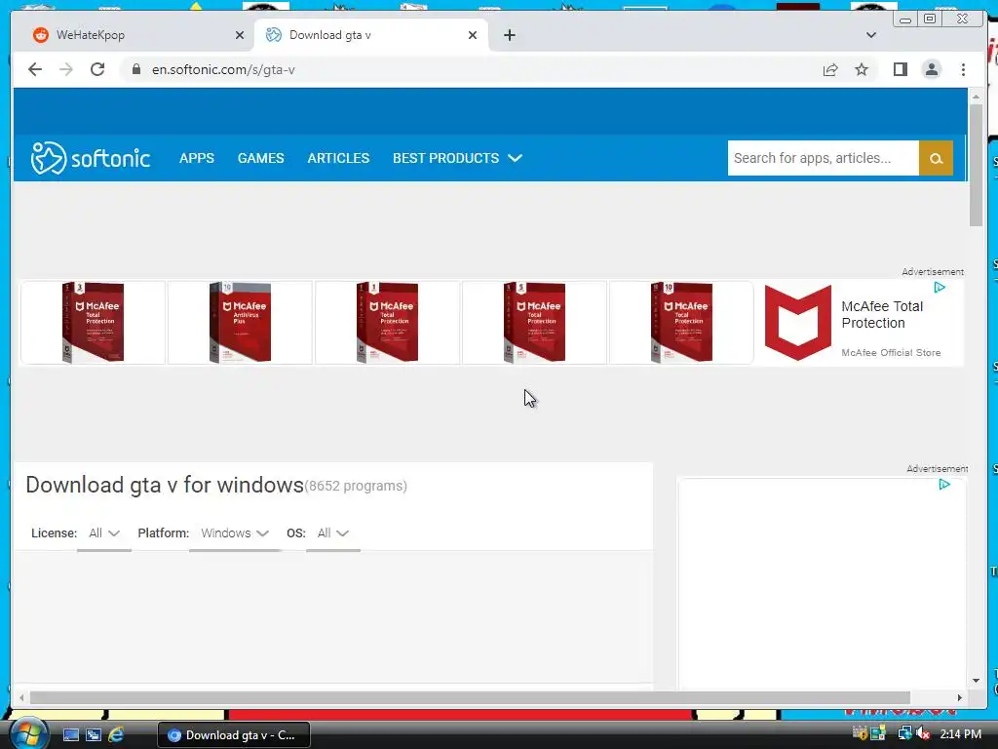
Task: Click the page scroll up arrow
Action: click(976, 97)
